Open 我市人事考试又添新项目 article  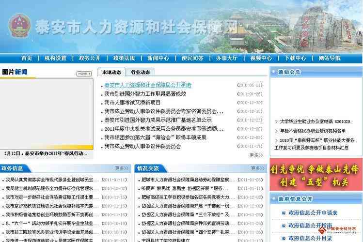(x=132, y=103)
